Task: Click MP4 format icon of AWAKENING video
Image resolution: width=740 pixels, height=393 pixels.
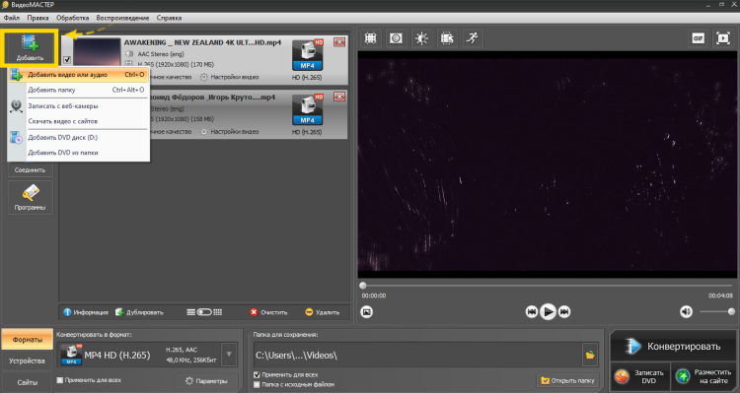Action: (307, 55)
